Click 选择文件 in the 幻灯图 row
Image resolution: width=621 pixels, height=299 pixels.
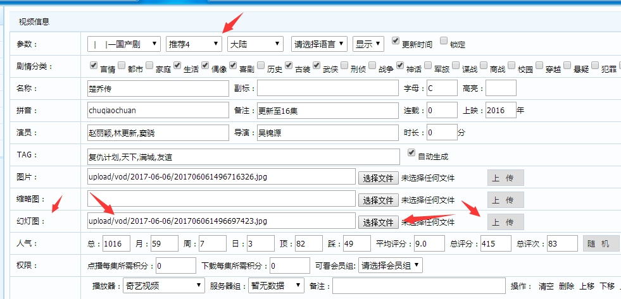378,222
